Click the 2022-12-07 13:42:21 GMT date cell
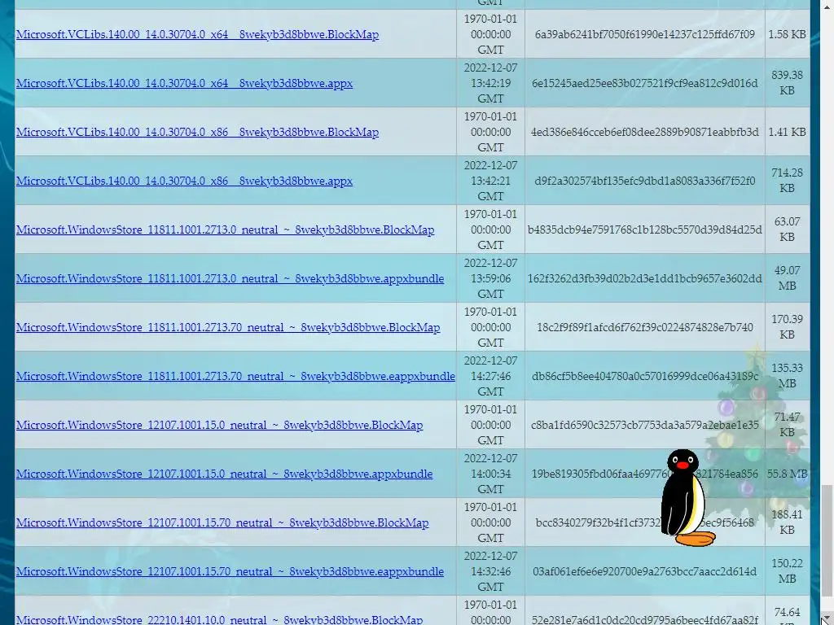Viewport: 834px width, 625px height. [x=490, y=181]
